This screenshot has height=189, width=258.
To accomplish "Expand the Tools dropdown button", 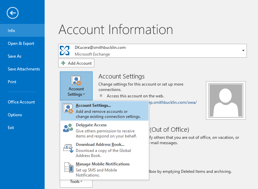I will pyautogui.click(x=76, y=183).
